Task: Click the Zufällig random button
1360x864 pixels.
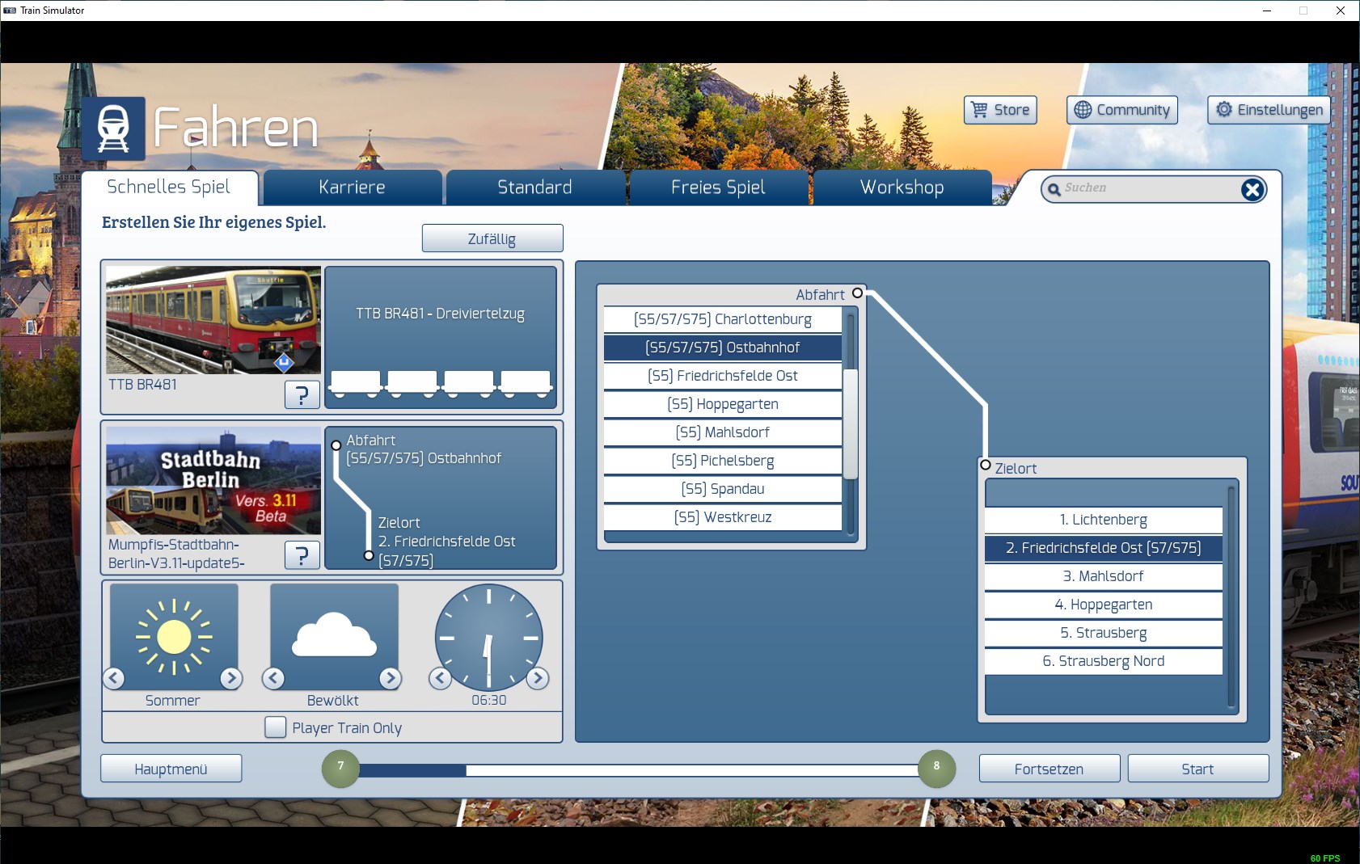Action: 492,238
